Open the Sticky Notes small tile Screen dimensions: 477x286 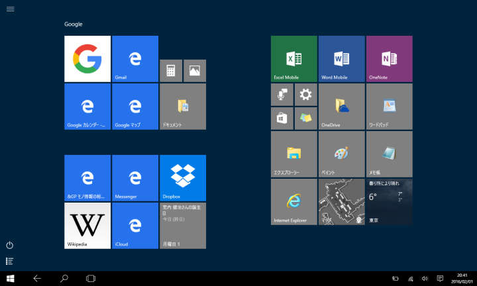pyautogui.click(x=305, y=119)
